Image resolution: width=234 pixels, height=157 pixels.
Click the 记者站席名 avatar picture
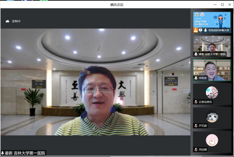[212, 92]
